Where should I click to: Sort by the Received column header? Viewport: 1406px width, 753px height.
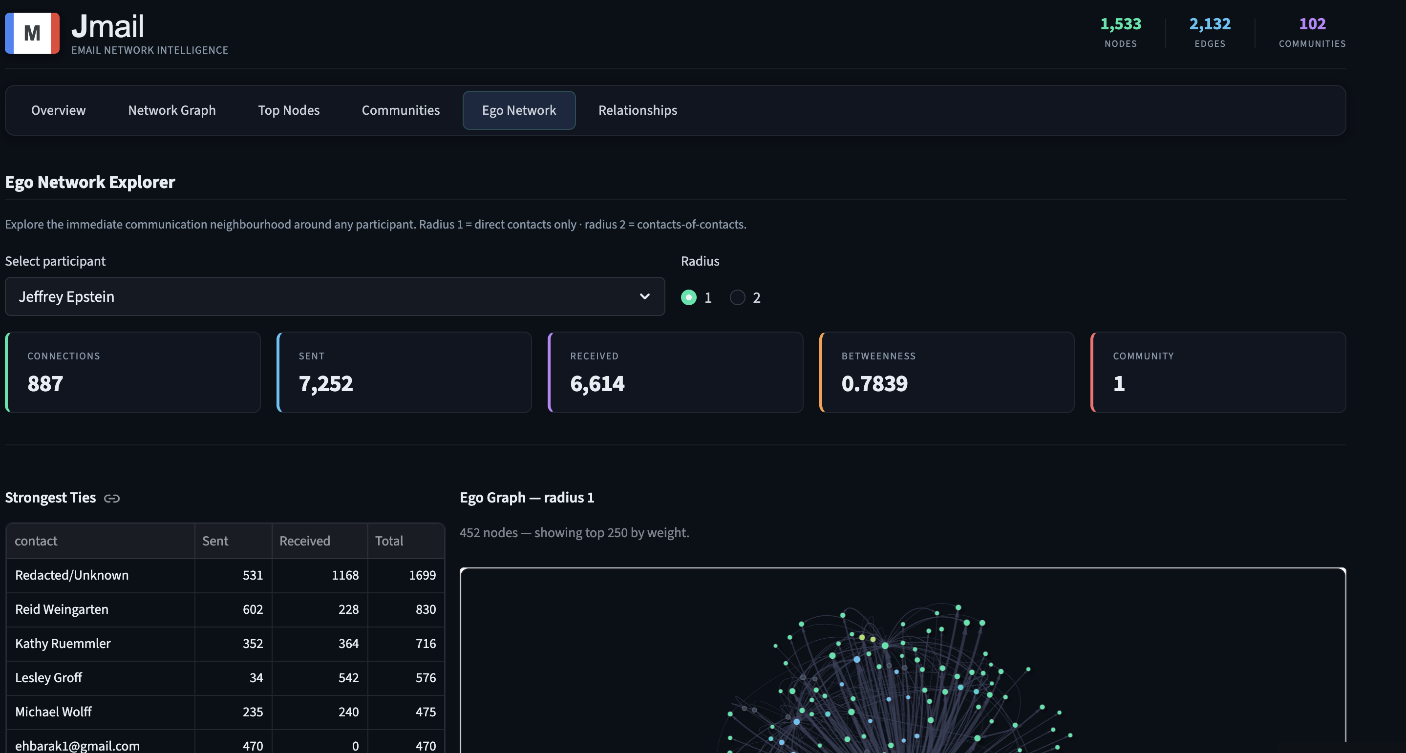pos(320,541)
